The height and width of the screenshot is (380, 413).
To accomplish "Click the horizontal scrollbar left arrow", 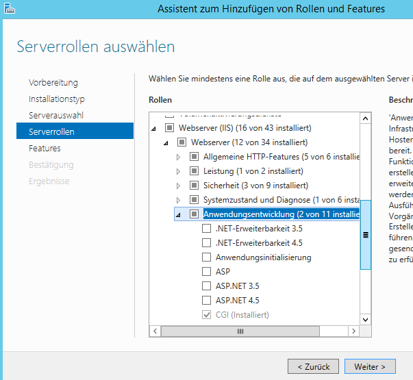I will [155, 331].
